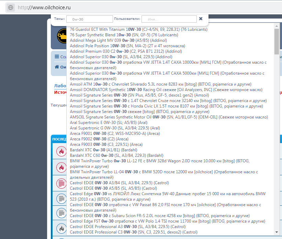
Task: Close the search popup with the X
Action: click(201, 18)
